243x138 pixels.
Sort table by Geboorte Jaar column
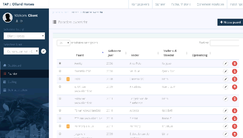pyautogui.click(x=117, y=53)
